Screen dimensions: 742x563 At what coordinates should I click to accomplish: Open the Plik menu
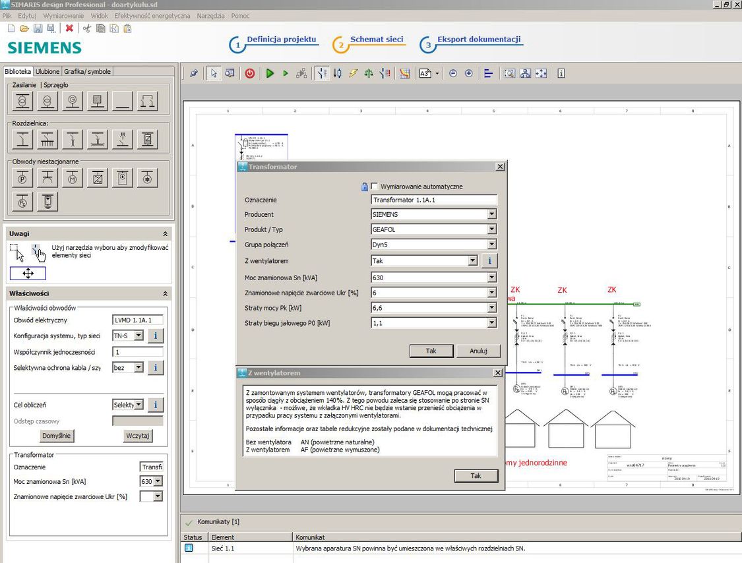coord(7,16)
